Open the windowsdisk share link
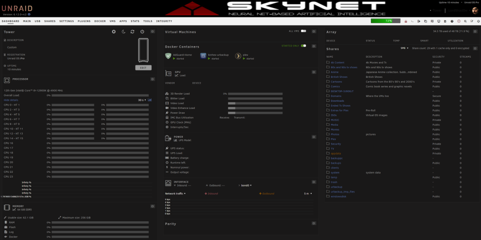Image resolution: width=481 pixels, height=240 pixels. pos(338,196)
